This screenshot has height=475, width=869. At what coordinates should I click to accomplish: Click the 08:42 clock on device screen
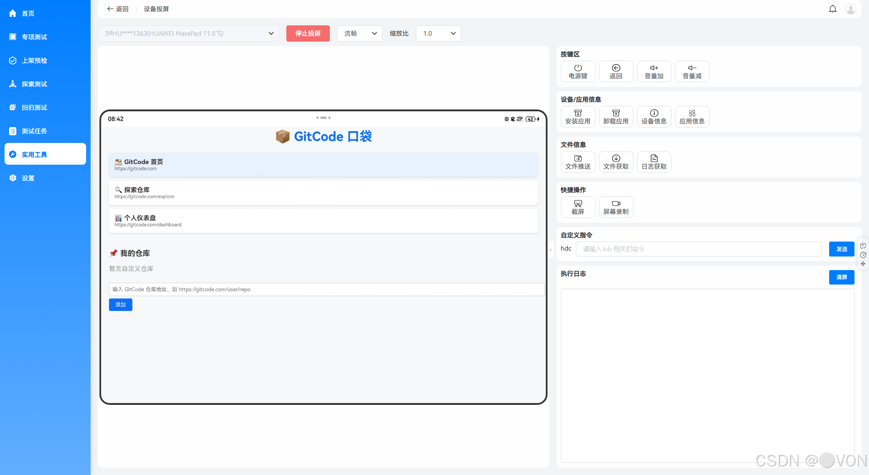(116, 119)
